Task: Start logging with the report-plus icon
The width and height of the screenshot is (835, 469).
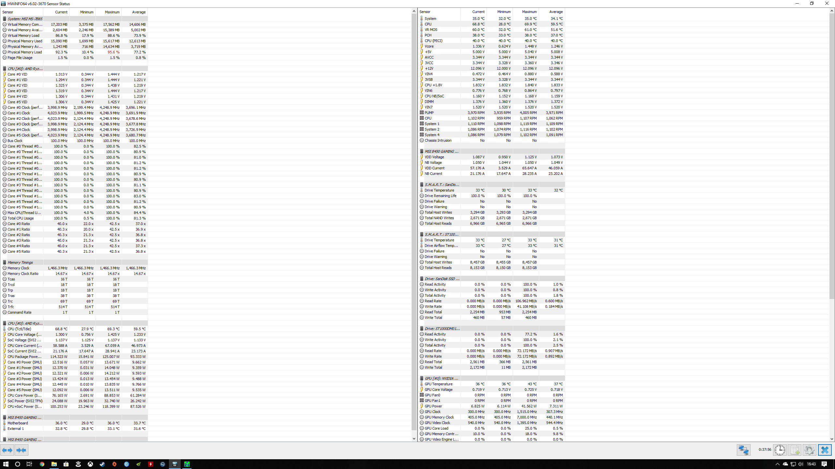Action: (x=795, y=450)
